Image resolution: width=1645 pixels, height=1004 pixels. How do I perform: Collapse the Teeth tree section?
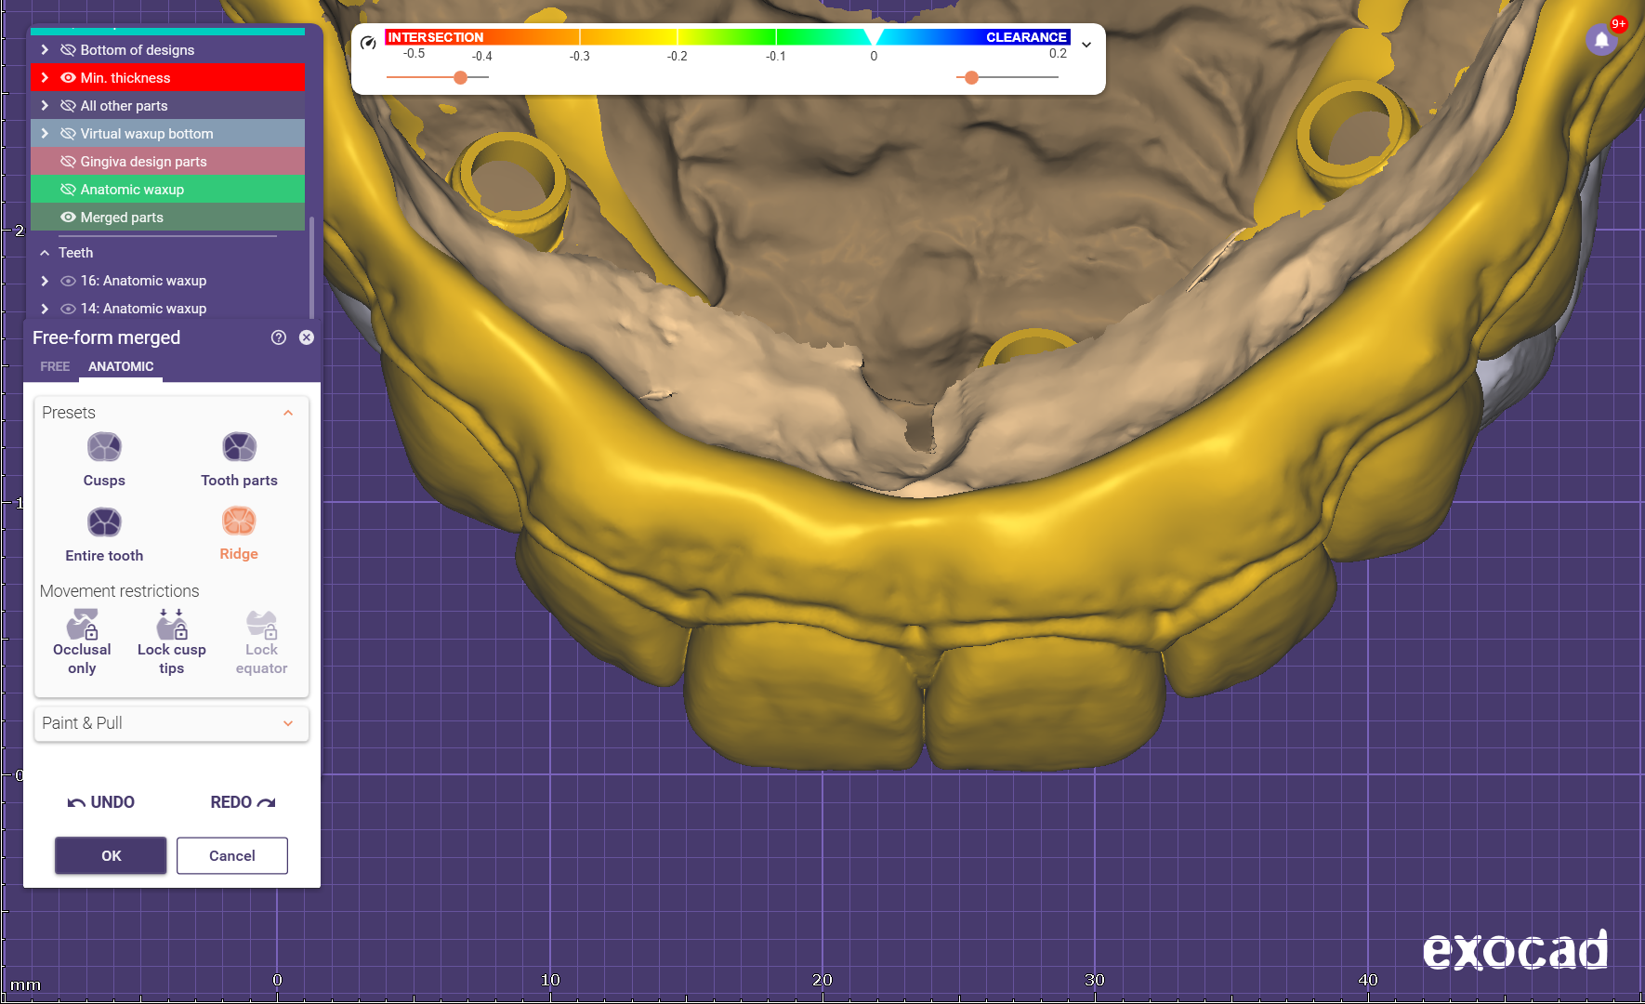click(45, 253)
